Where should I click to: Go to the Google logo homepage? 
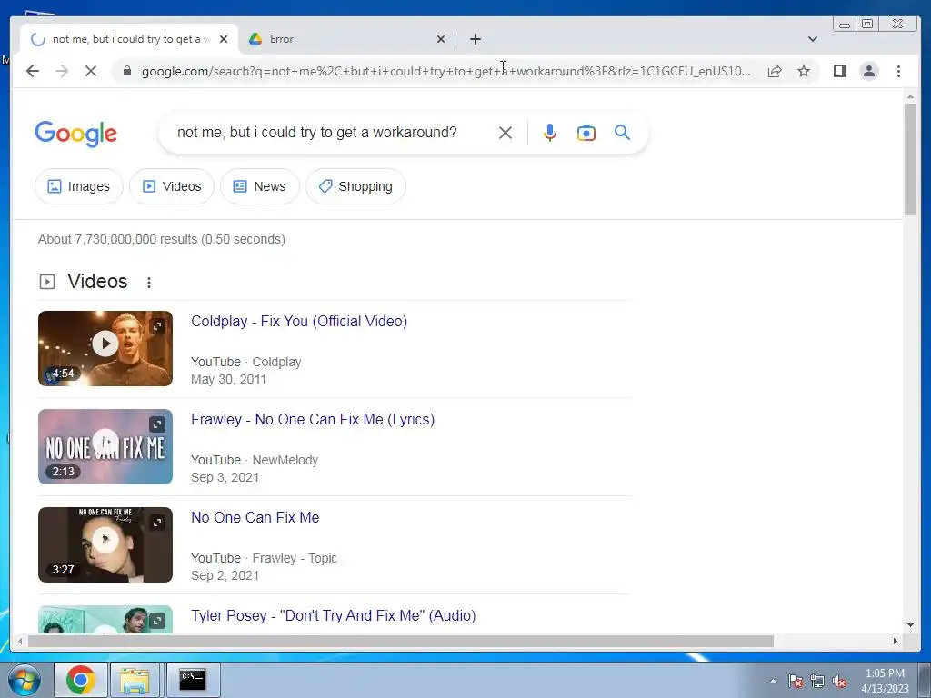(76, 134)
